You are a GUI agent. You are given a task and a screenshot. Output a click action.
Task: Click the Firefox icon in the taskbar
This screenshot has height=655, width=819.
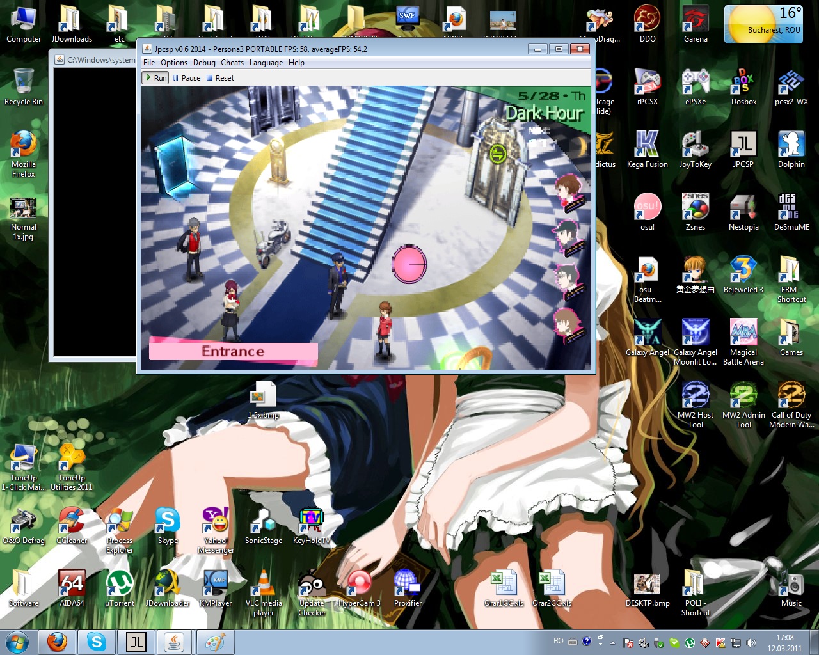57,642
